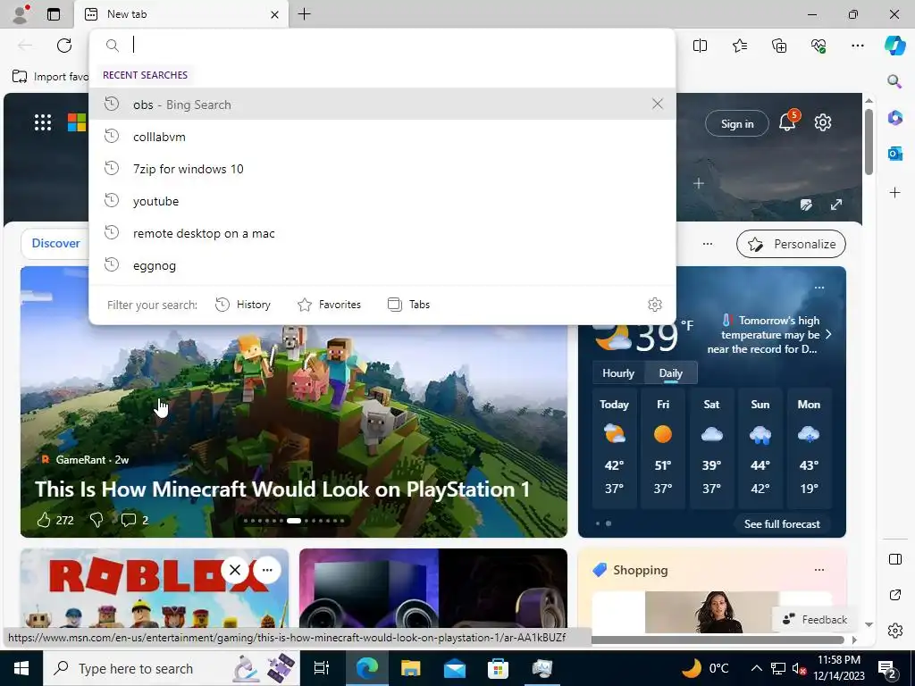Open the Settings and more ellipsis menu
Screen dimensions: 915x686
pyautogui.click(x=857, y=46)
